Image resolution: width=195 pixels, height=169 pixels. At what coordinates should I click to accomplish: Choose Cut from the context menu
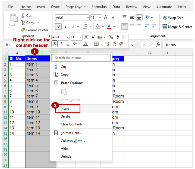(81, 67)
